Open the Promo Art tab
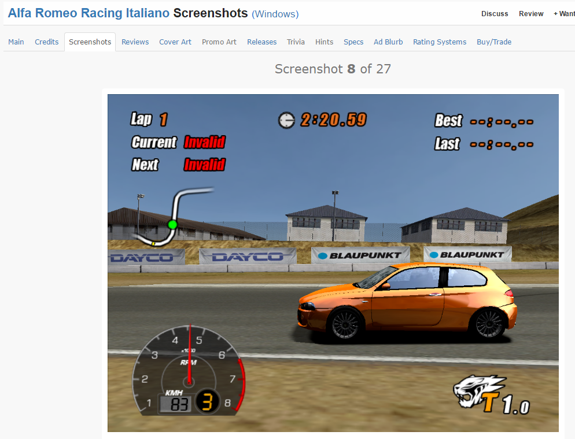The image size is (575, 439). click(219, 42)
